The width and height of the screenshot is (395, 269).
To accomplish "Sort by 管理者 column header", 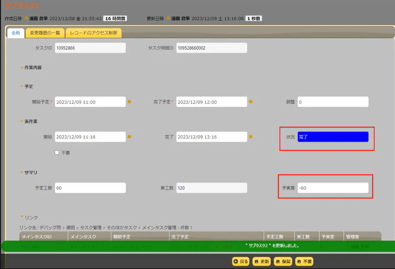I will point(363,237).
